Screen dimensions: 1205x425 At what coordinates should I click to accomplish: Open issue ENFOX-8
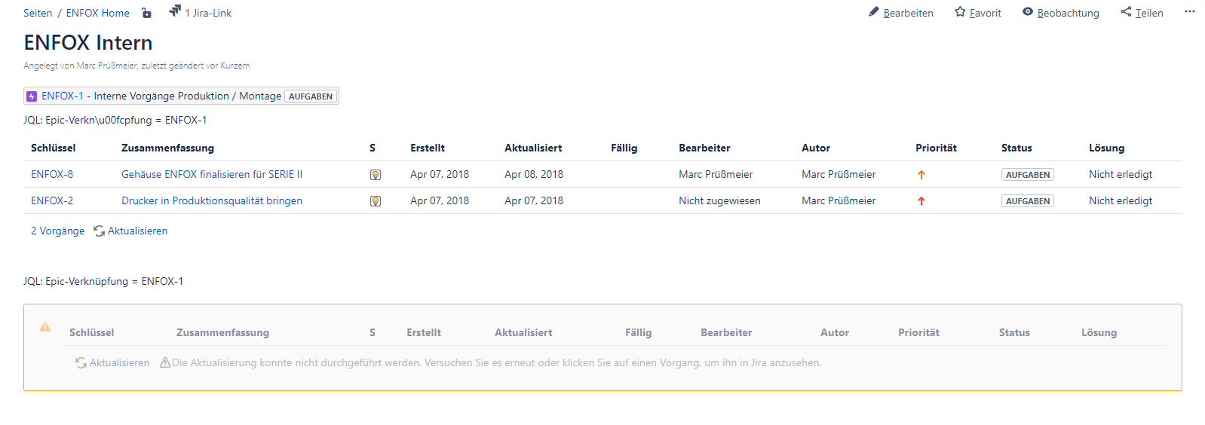[52, 174]
